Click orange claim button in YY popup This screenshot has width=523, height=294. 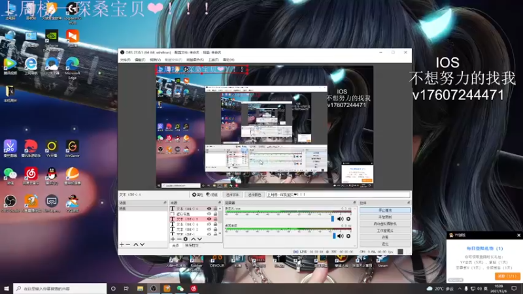pos(507,276)
